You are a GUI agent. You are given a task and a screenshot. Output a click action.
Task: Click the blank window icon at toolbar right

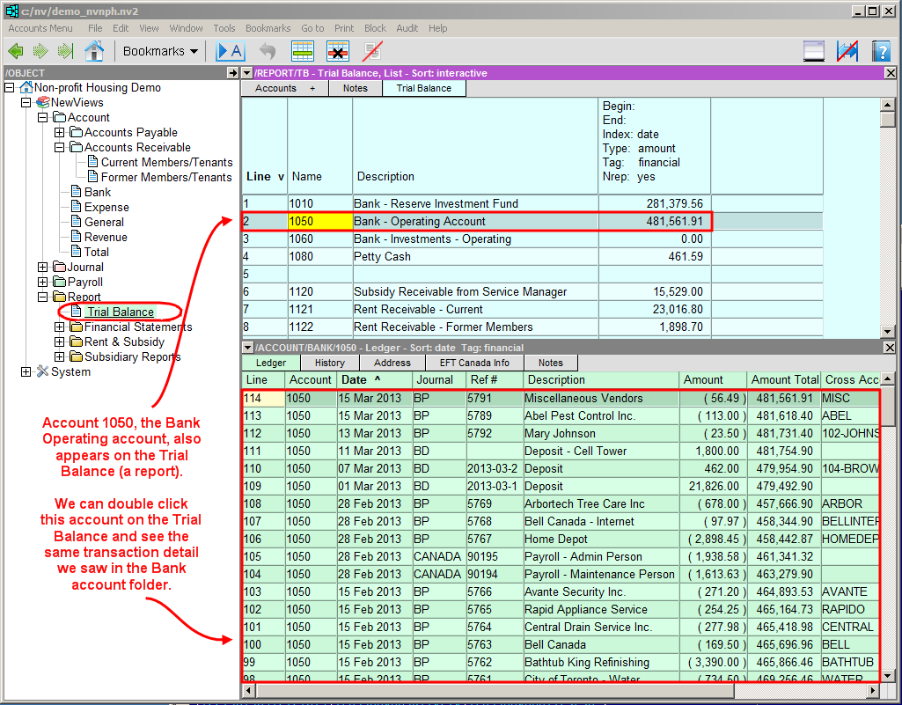[814, 51]
